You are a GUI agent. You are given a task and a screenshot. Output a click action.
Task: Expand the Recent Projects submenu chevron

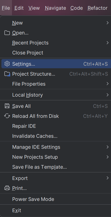click(x=107, y=43)
